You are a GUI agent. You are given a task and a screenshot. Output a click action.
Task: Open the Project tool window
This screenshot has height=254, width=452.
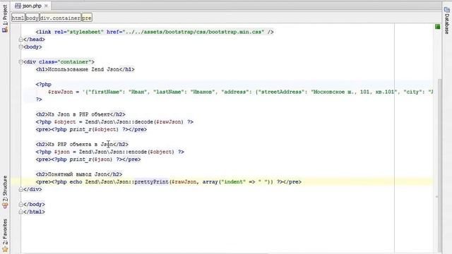pyautogui.click(x=5, y=18)
